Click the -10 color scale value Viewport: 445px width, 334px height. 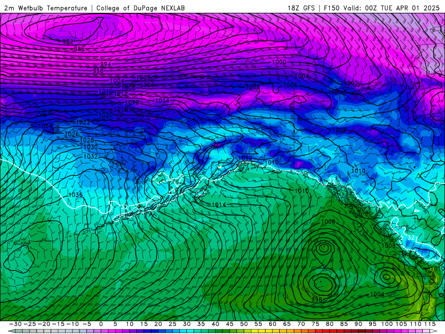pyautogui.click(x=72, y=324)
